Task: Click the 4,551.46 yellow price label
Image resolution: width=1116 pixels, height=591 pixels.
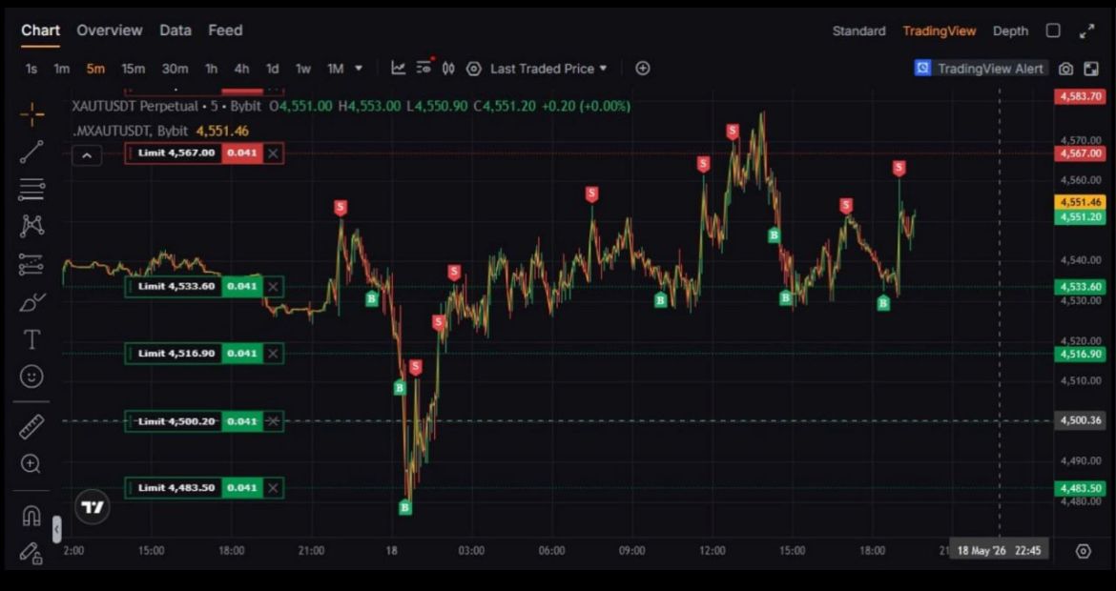Action: [1080, 203]
